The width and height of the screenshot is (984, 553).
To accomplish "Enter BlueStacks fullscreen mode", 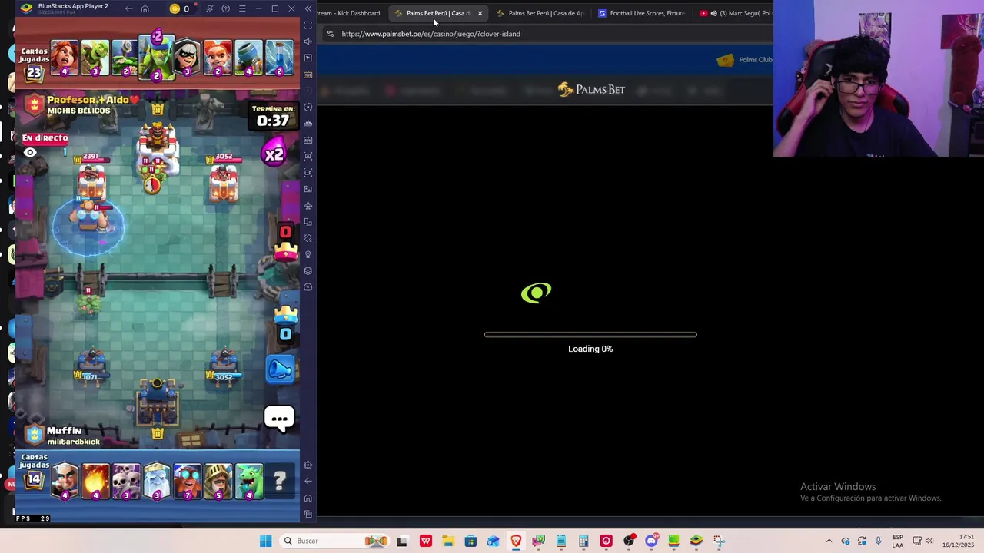I will (x=308, y=25).
